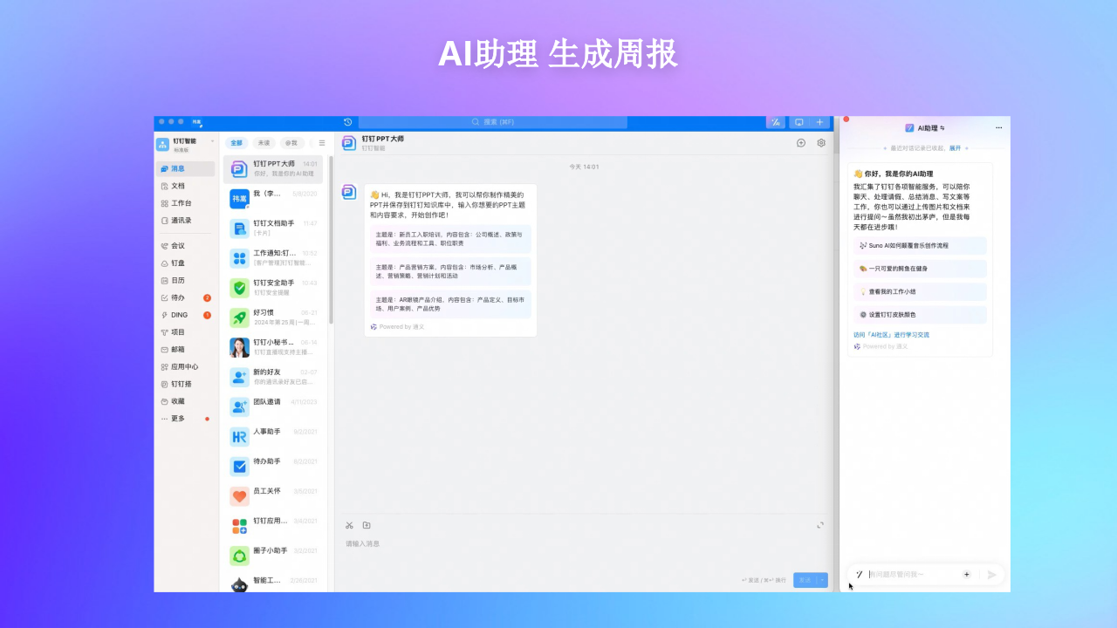Open the 通讯录 contacts panel
This screenshot has height=628, width=1117.
click(181, 220)
